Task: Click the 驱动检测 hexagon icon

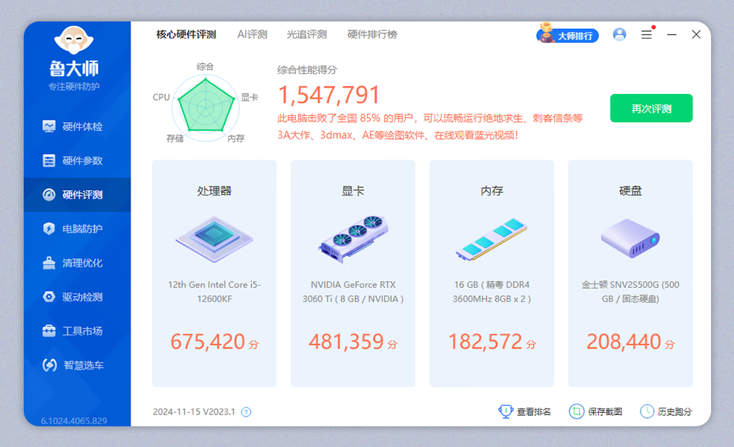Action: [x=49, y=297]
